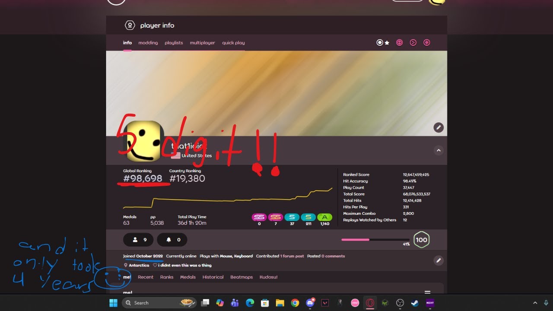Switch to the modding tab
The height and width of the screenshot is (311, 553).
coord(148,43)
